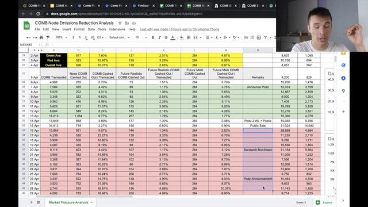
Task: Undo the last action in toolbar
Action: coord(28,37)
